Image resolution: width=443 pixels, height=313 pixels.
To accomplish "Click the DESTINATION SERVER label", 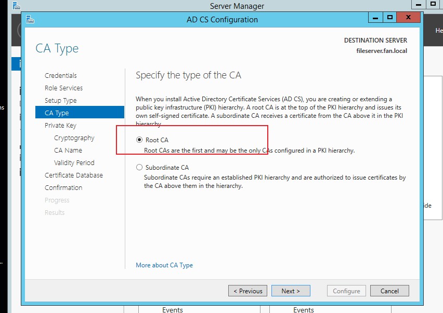I will tap(375, 40).
